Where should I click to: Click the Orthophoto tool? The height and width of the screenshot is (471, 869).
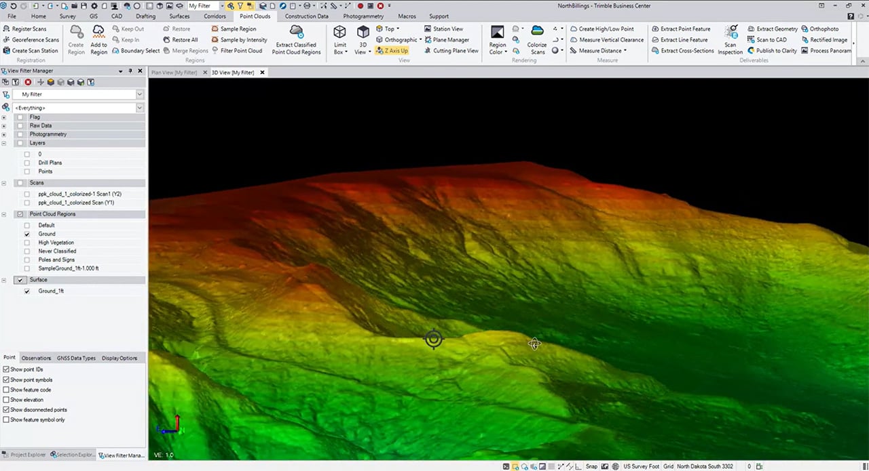click(819, 29)
